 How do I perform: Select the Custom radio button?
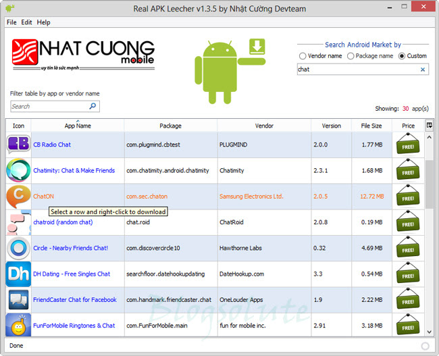[402, 56]
